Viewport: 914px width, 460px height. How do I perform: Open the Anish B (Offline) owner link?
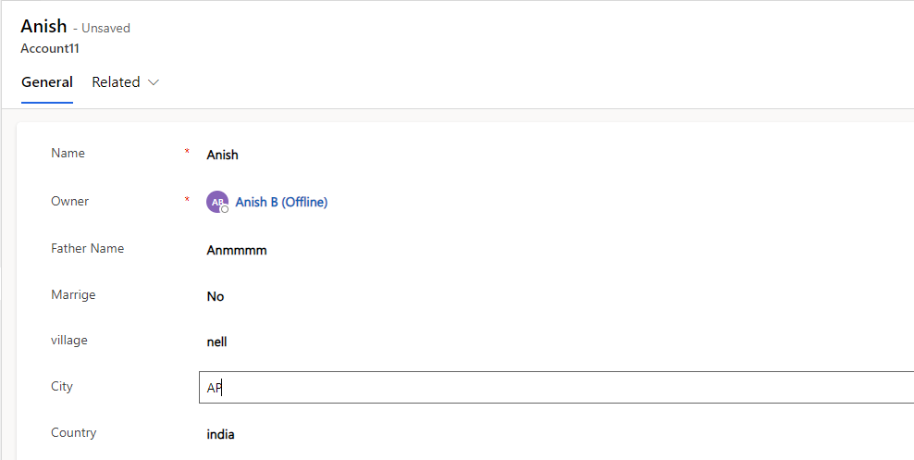click(x=281, y=203)
